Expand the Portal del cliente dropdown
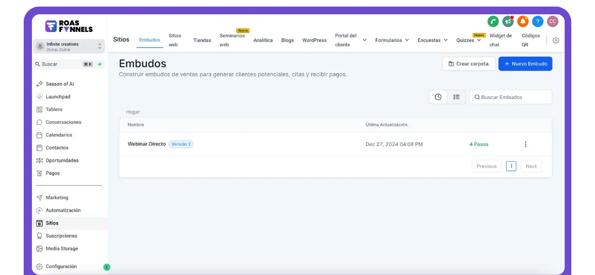 (x=365, y=40)
